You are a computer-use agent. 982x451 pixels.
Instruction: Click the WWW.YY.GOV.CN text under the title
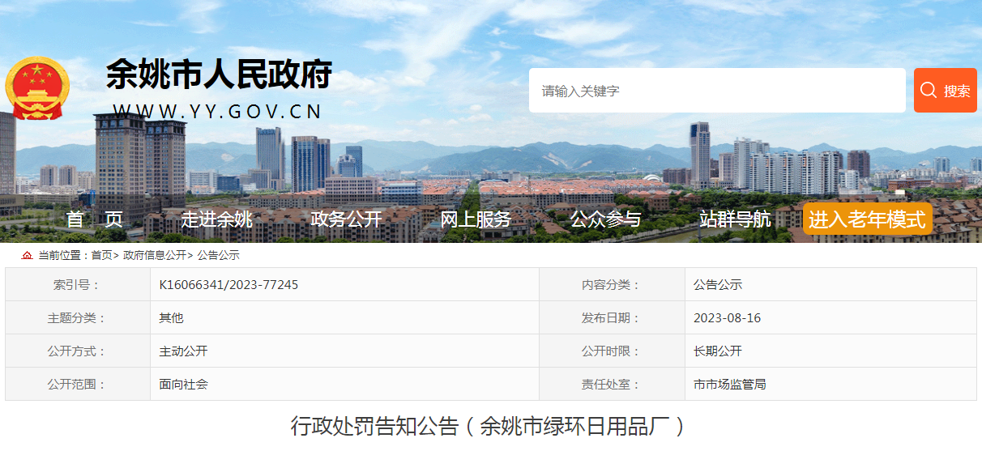pyautogui.click(x=217, y=111)
